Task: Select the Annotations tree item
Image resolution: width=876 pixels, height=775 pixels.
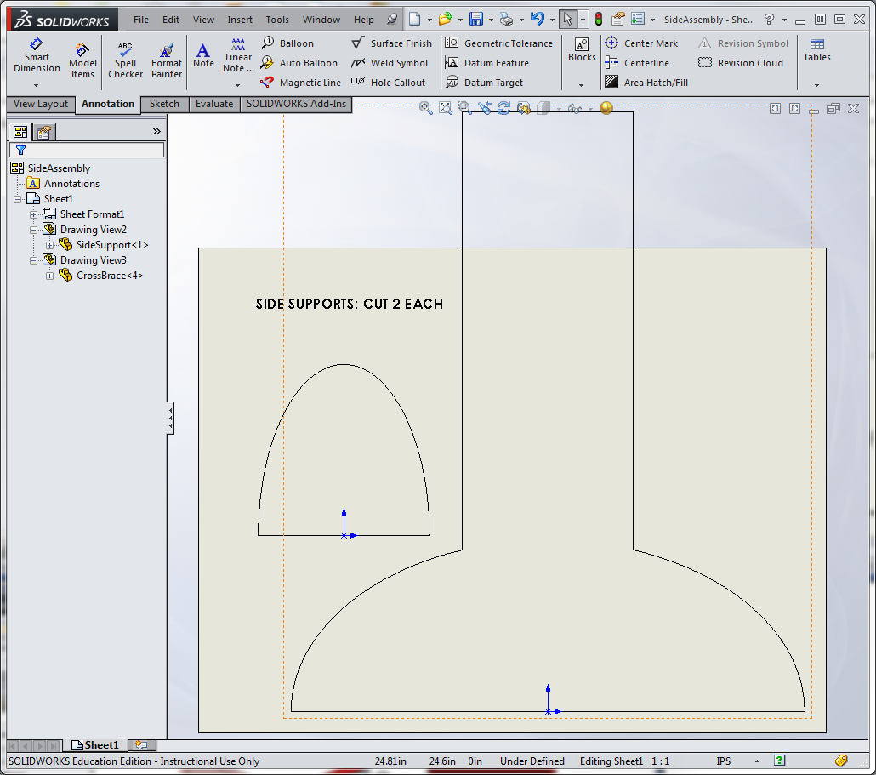Action: coord(63,184)
